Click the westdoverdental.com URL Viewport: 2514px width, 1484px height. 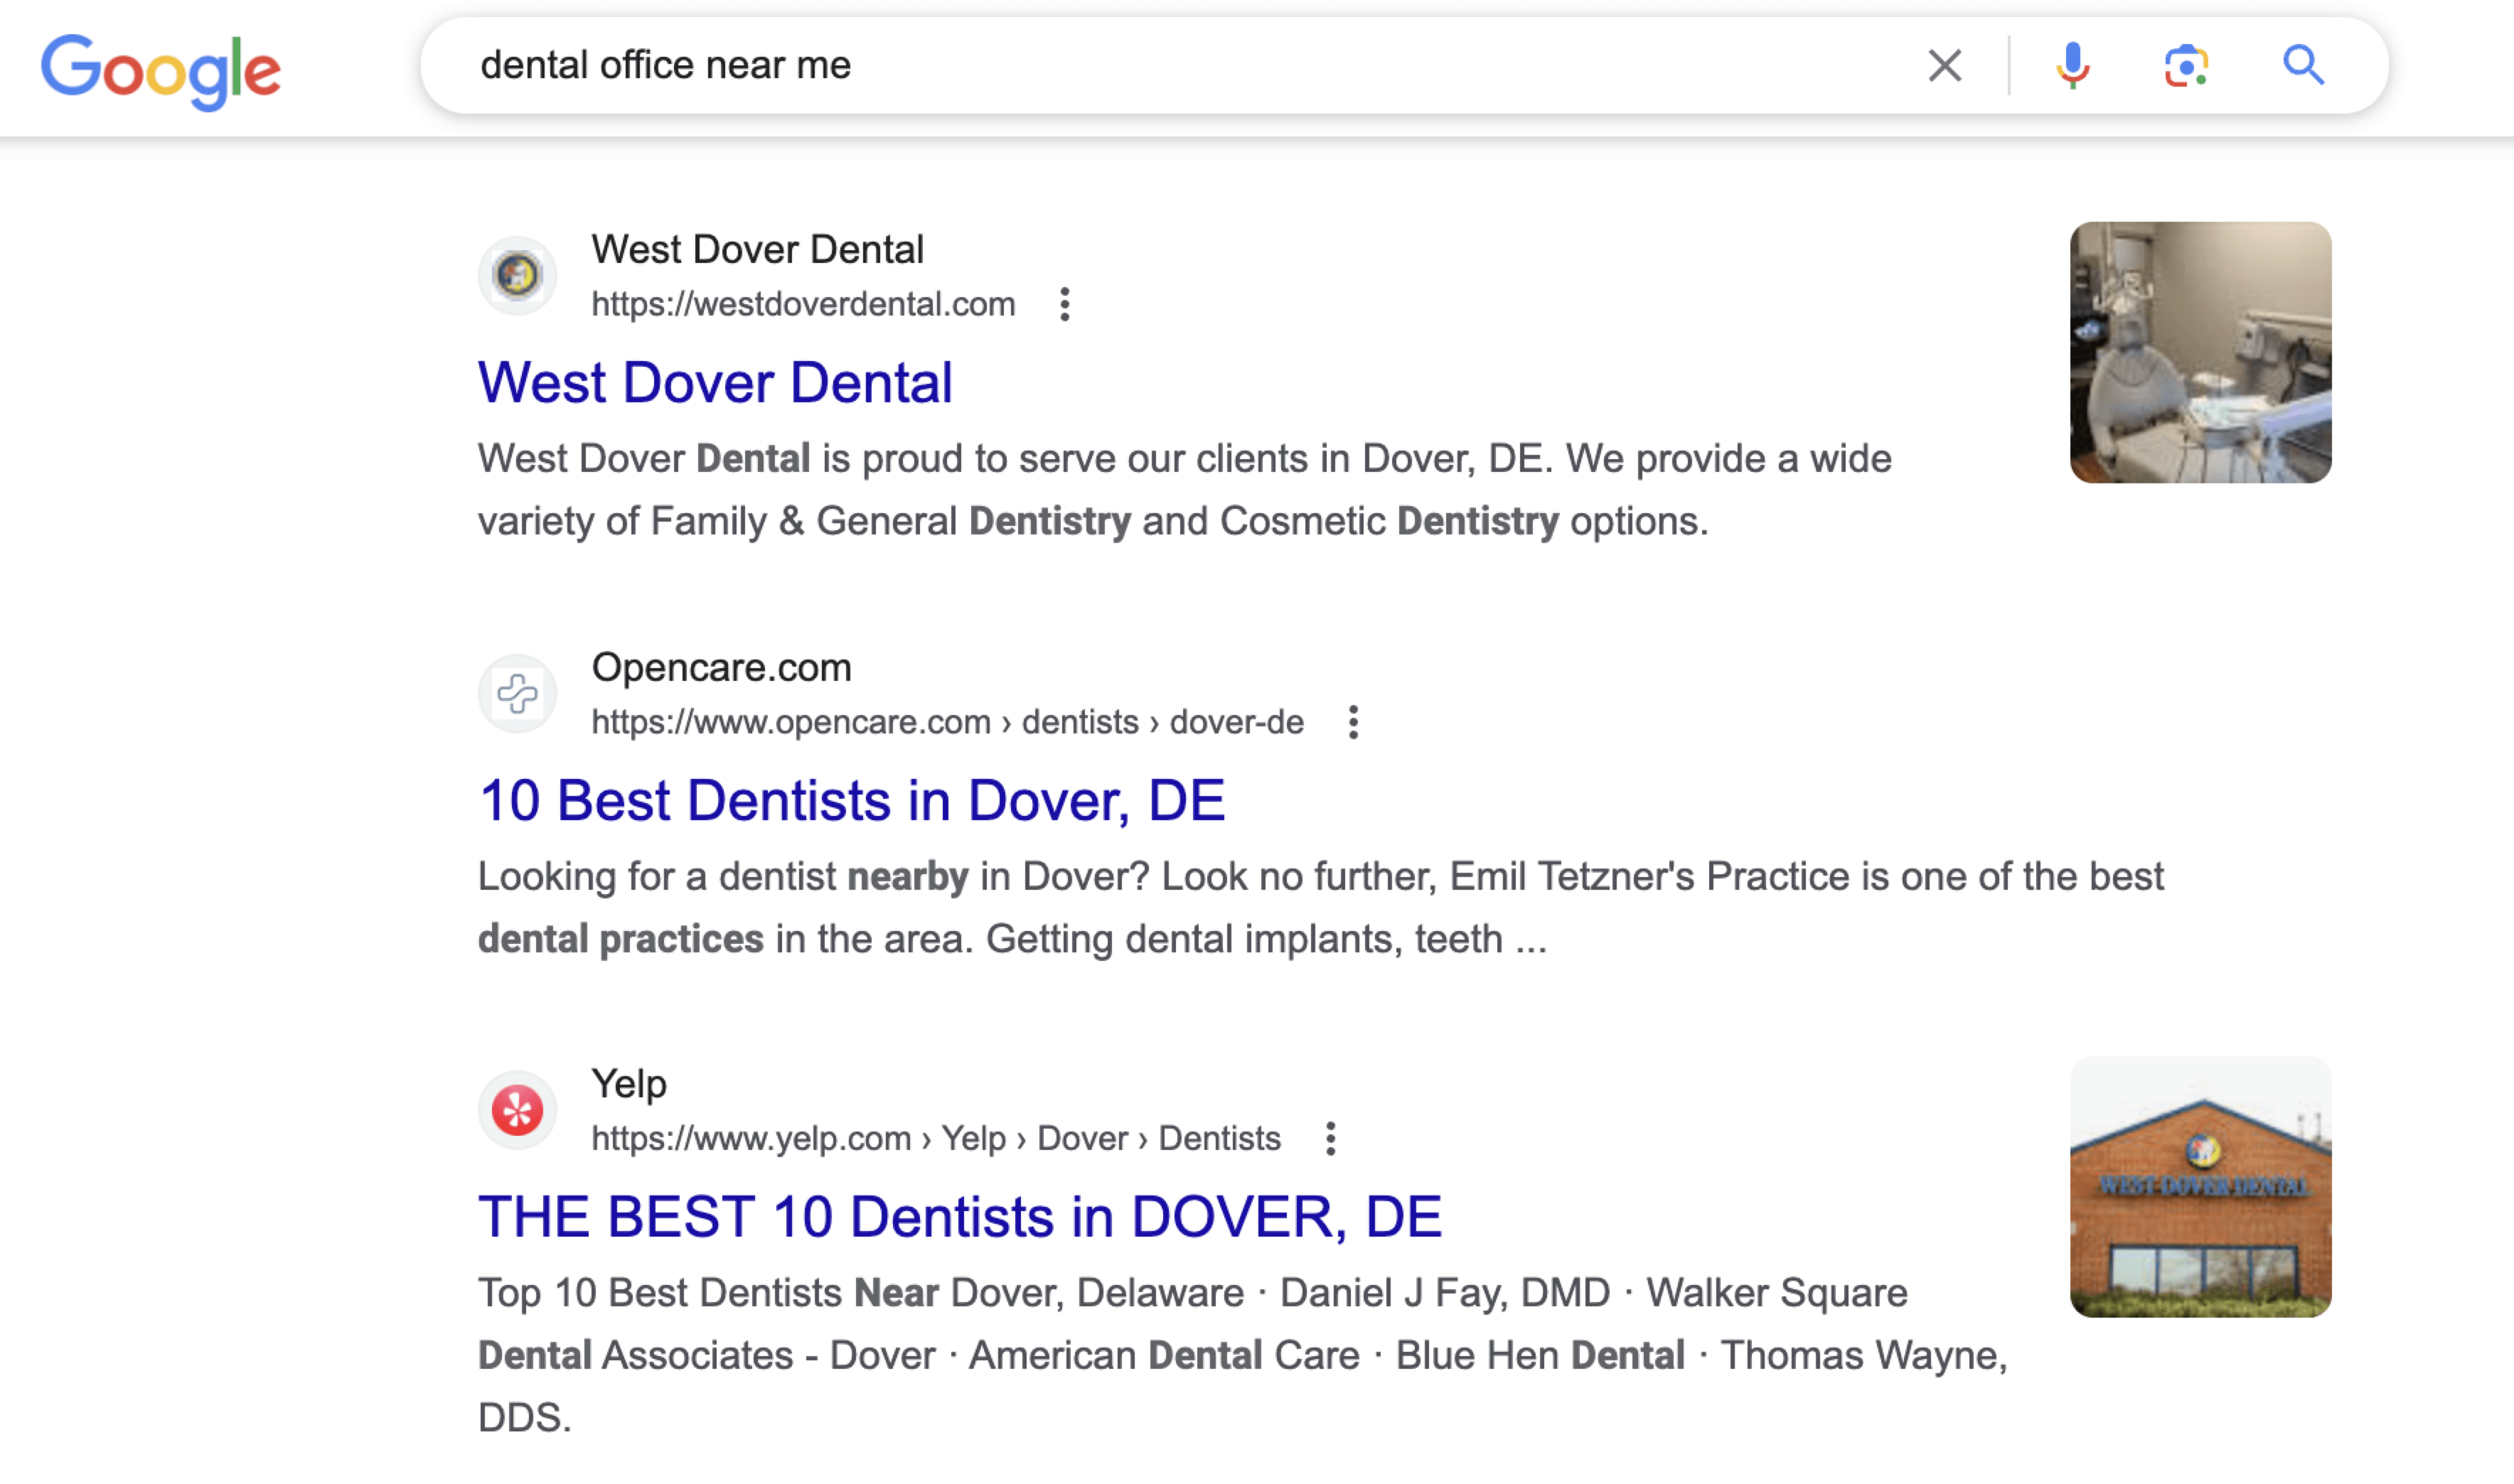tap(803, 304)
